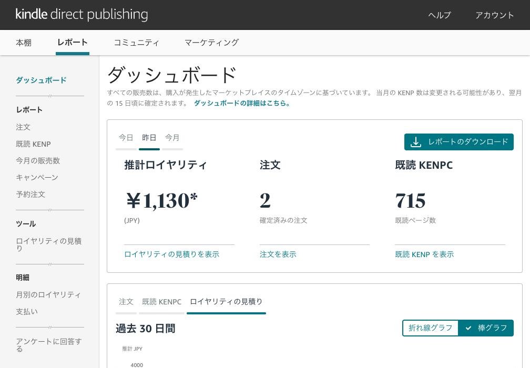Switch summary to 昨日 tab
Image resolution: width=530 pixels, height=368 pixels.
pyautogui.click(x=149, y=138)
